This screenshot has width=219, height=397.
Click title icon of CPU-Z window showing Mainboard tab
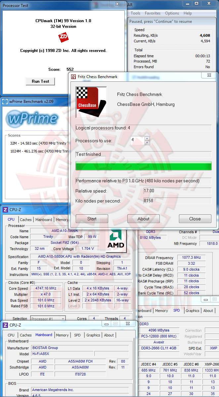pos(5,325)
